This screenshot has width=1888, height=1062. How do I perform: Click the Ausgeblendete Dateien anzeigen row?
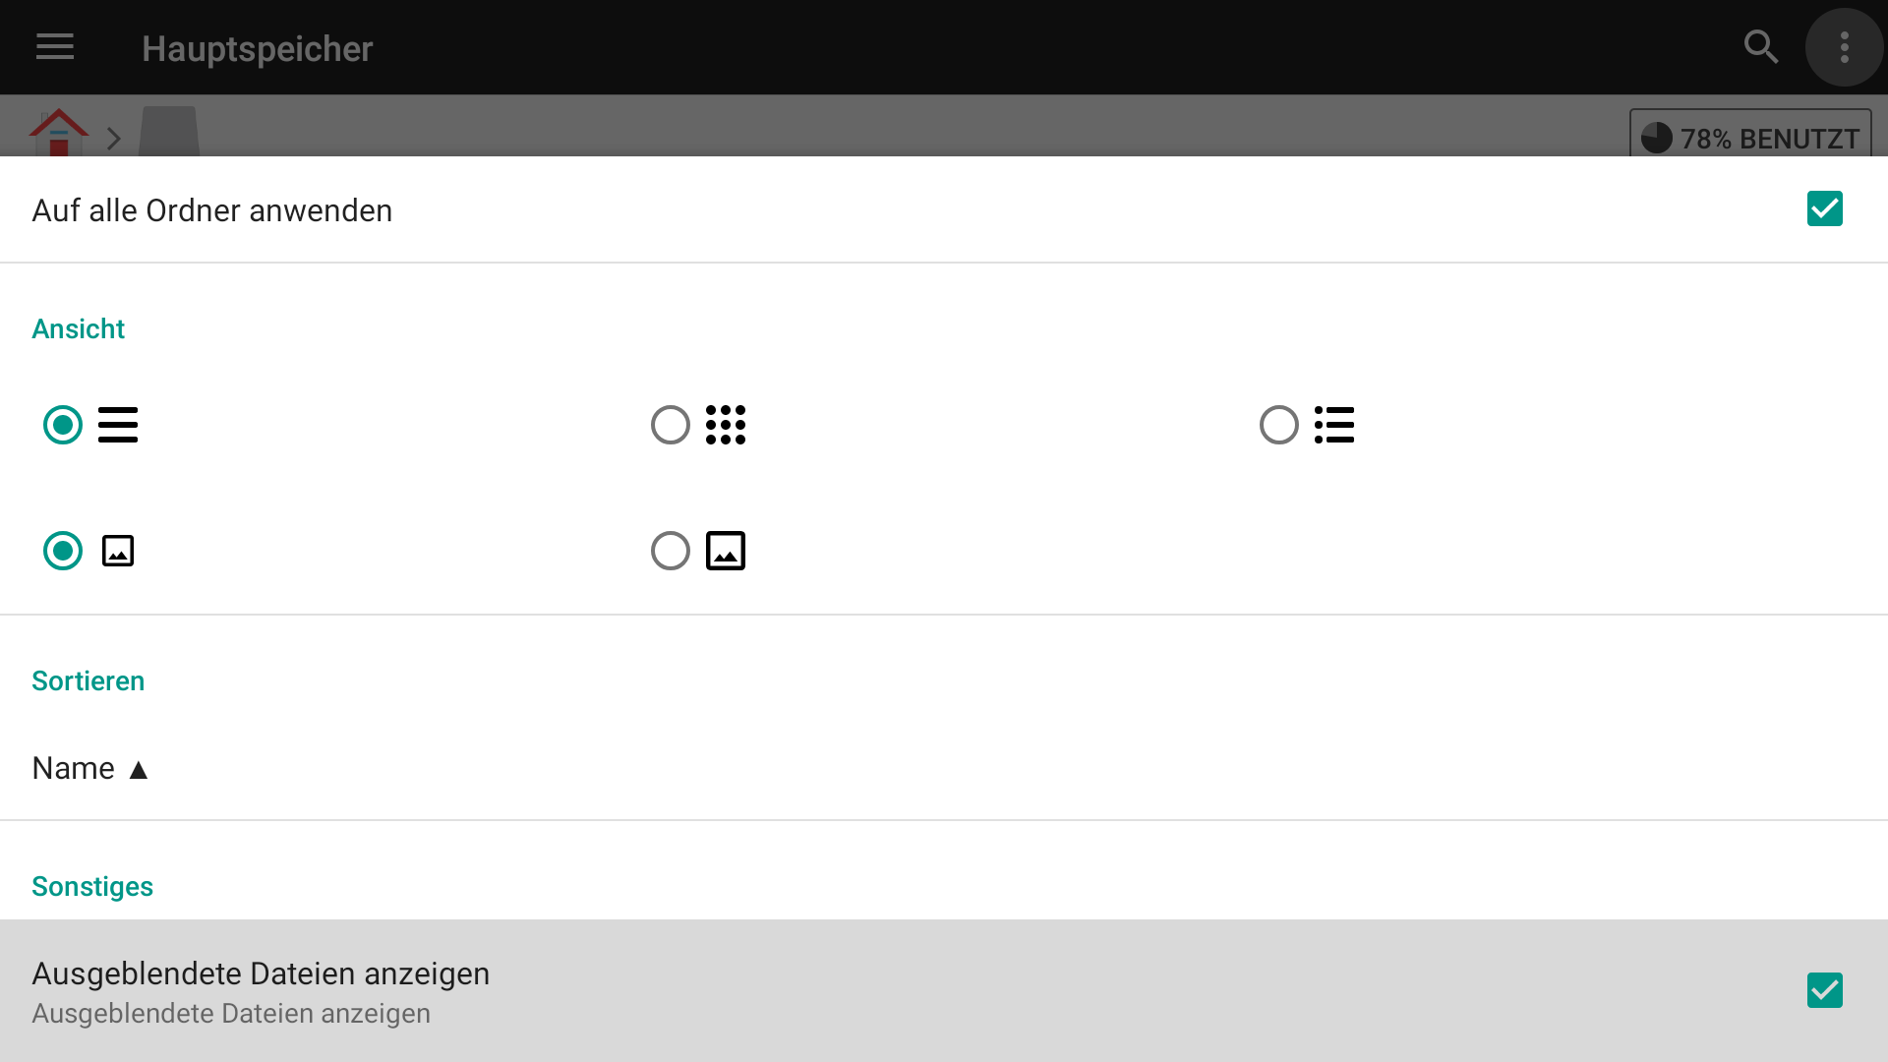click(x=944, y=990)
